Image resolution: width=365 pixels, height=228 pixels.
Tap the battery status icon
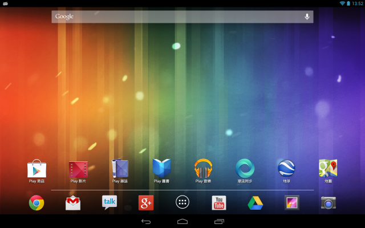[x=348, y=3]
